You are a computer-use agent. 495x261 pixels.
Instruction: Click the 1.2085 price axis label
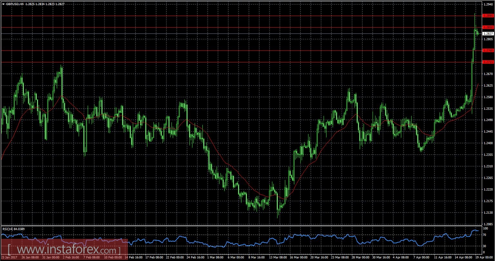pyautogui.click(x=488, y=224)
